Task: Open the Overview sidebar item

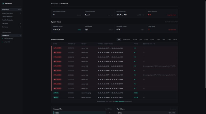Action: coord(12,10)
